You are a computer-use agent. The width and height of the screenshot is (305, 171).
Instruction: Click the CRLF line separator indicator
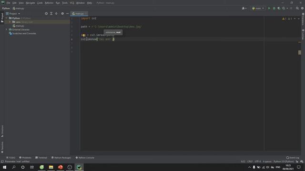[250, 161]
